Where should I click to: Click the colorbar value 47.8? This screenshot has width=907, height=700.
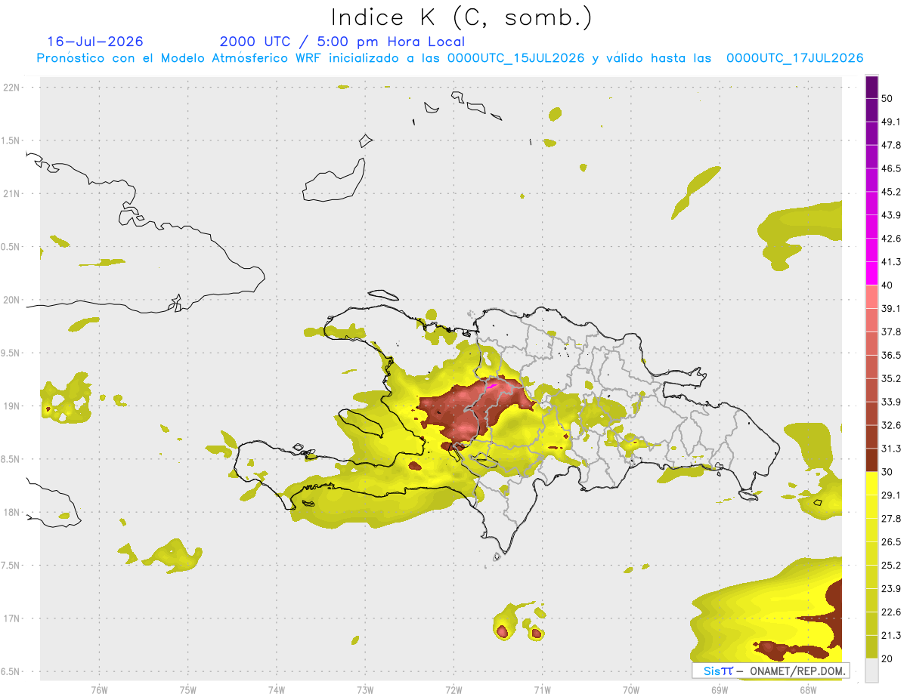(891, 145)
